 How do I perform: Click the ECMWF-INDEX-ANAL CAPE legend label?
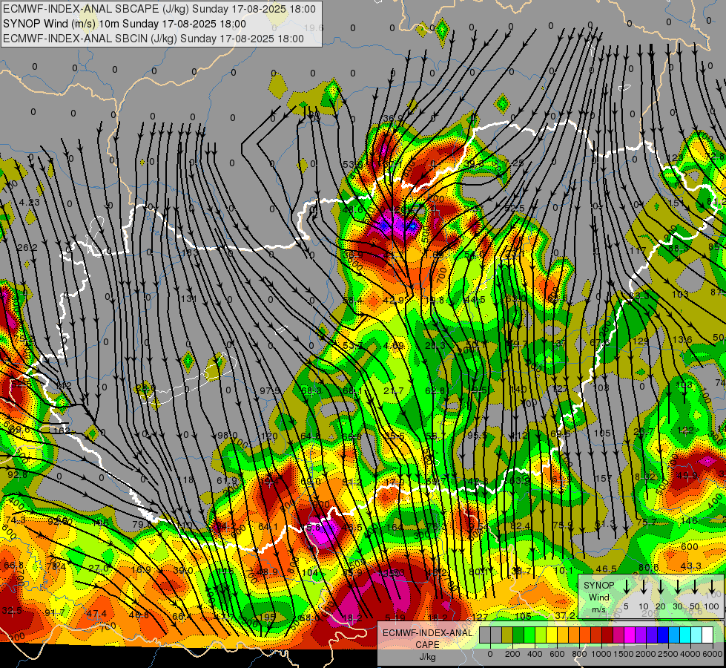427,638
